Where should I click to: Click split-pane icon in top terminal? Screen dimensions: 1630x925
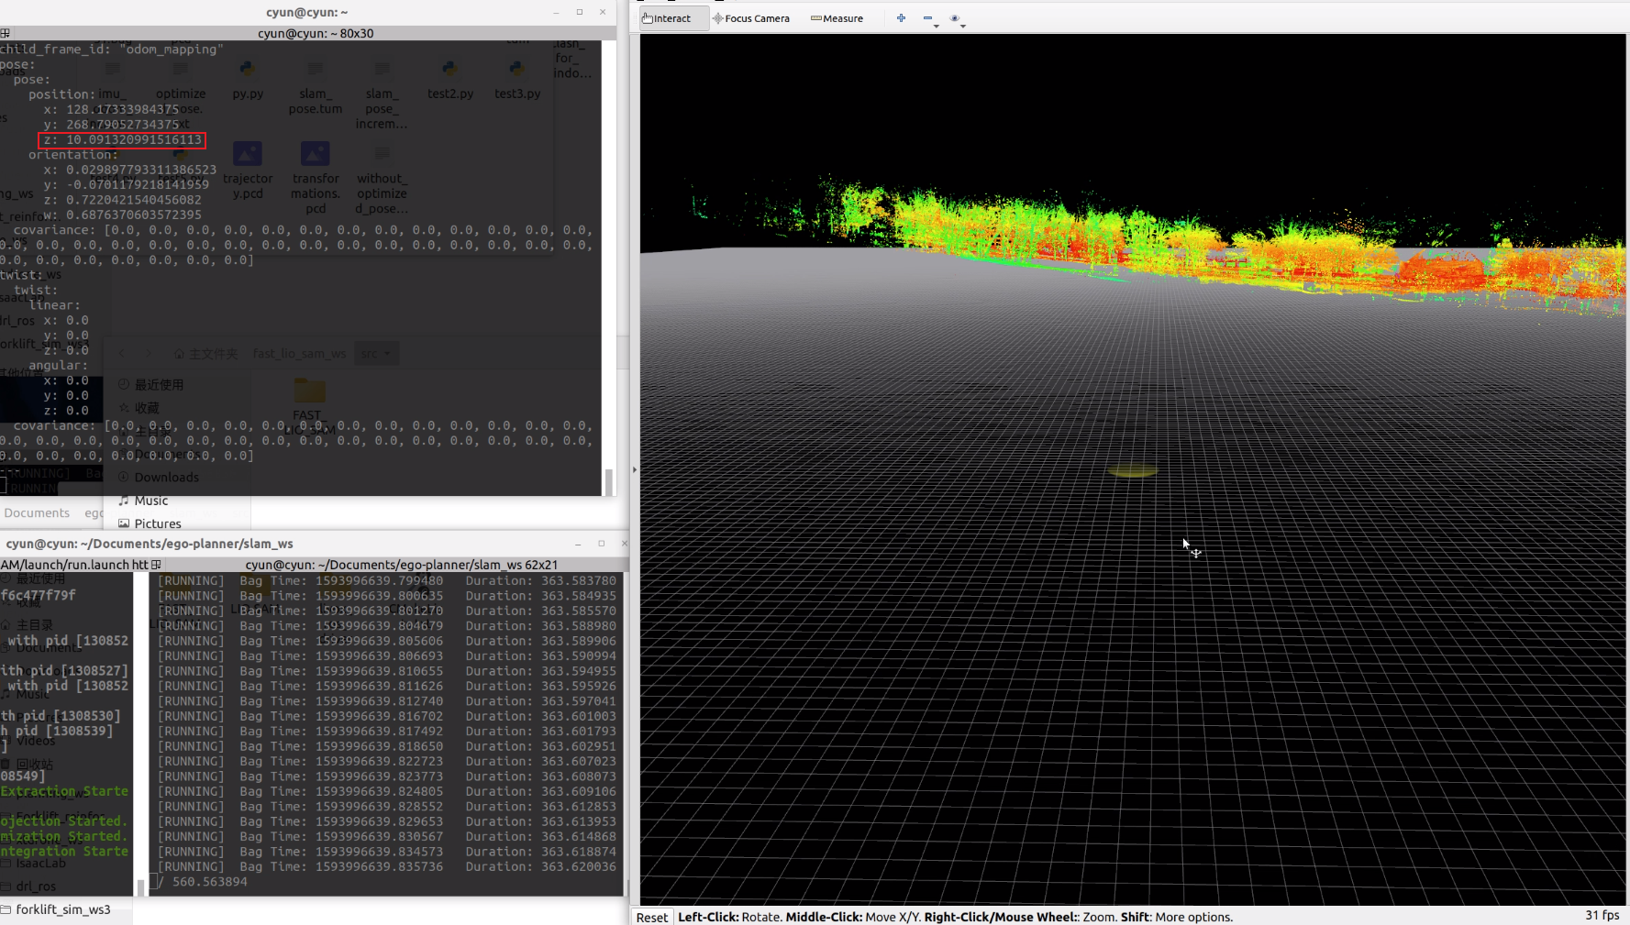[6, 33]
